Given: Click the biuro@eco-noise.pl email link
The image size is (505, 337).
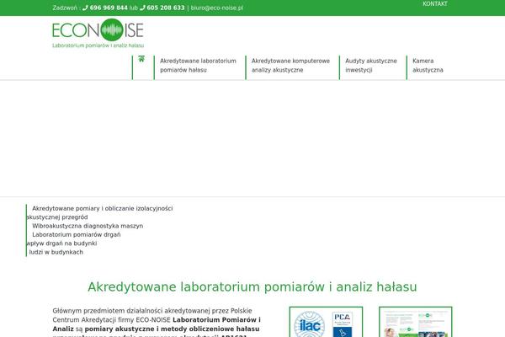Looking at the screenshot, I should pyautogui.click(x=217, y=8).
